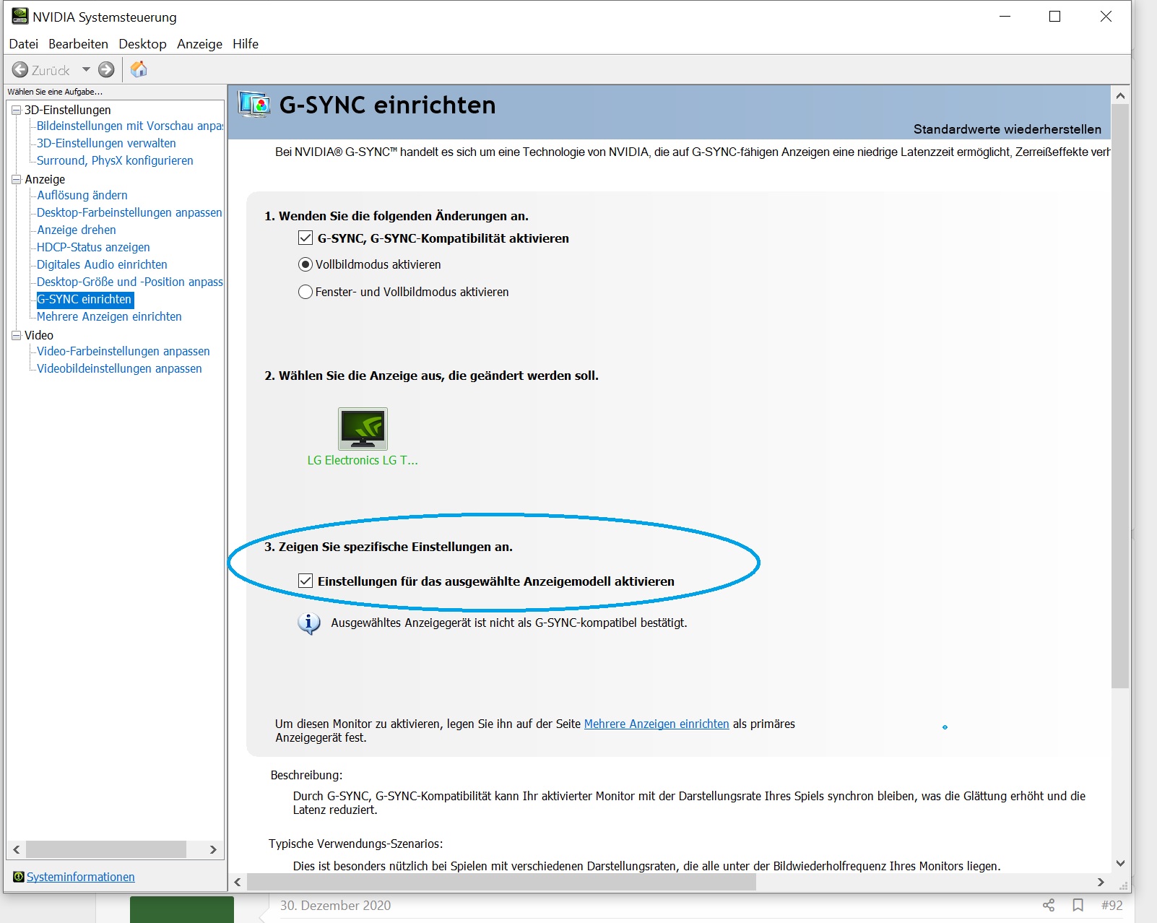Collapse the Anzeige tree node
This screenshot has height=923, width=1157.
tap(16, 179)
